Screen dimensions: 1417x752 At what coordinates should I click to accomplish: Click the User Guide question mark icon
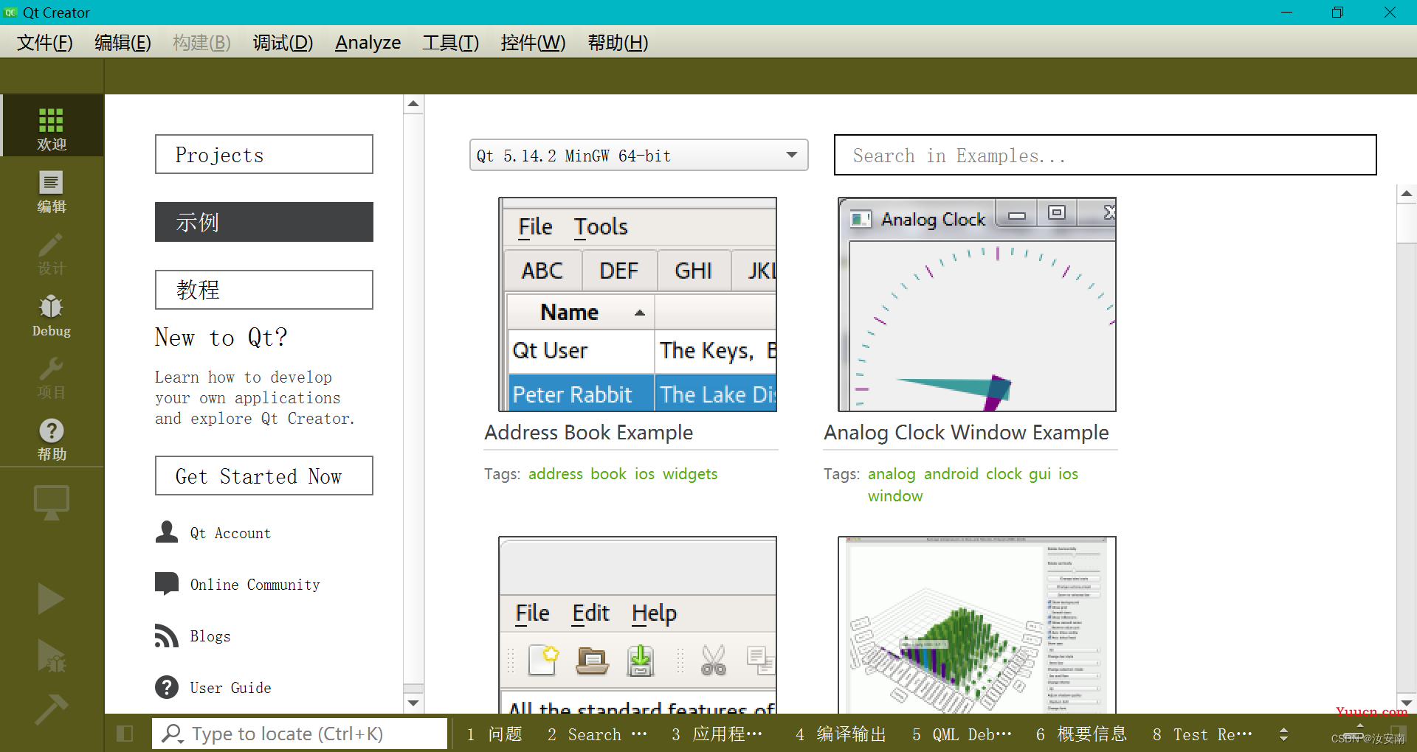coord(167,687)
